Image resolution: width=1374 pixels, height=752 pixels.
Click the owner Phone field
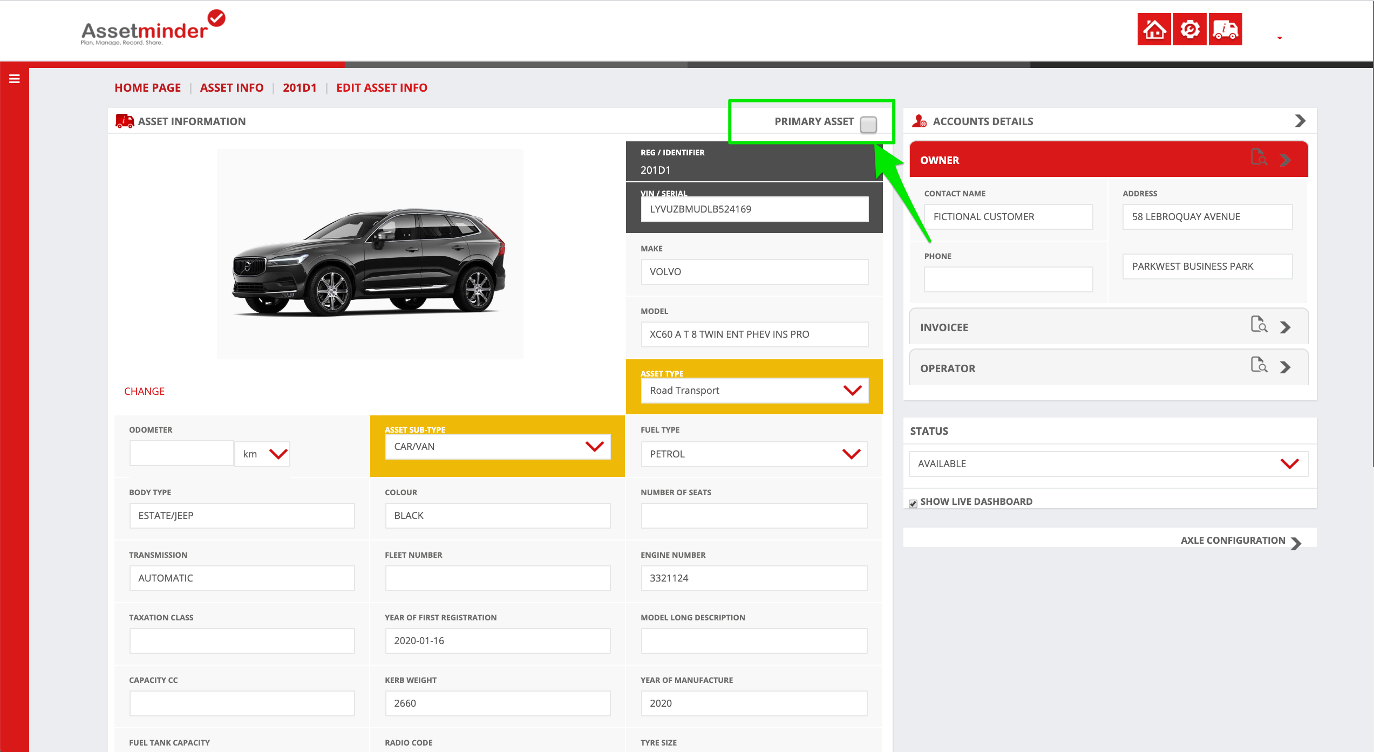(x=1008, y=279)
